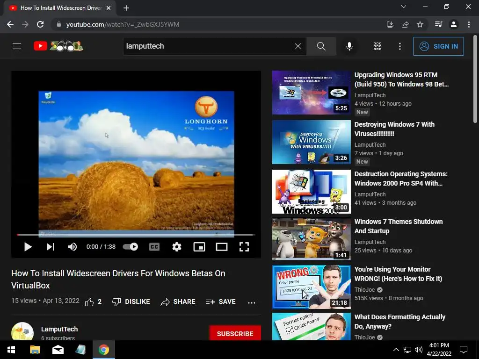The image size is (479, 359).
Task: Go to YouTube home via logo
Action: (58, 46)
